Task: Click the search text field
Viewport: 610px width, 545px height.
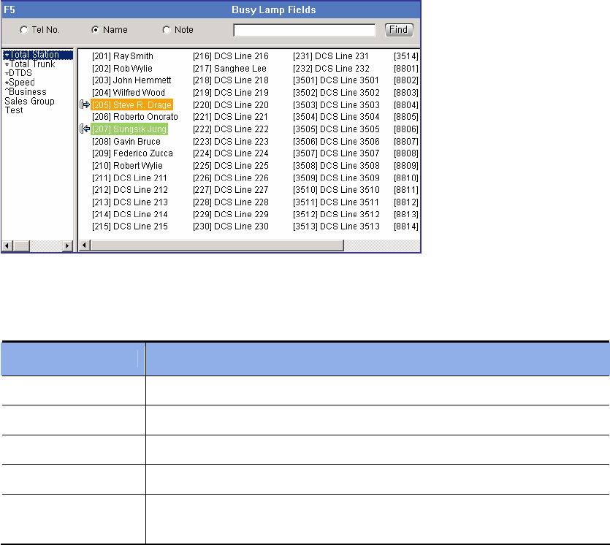Action: 304,31
